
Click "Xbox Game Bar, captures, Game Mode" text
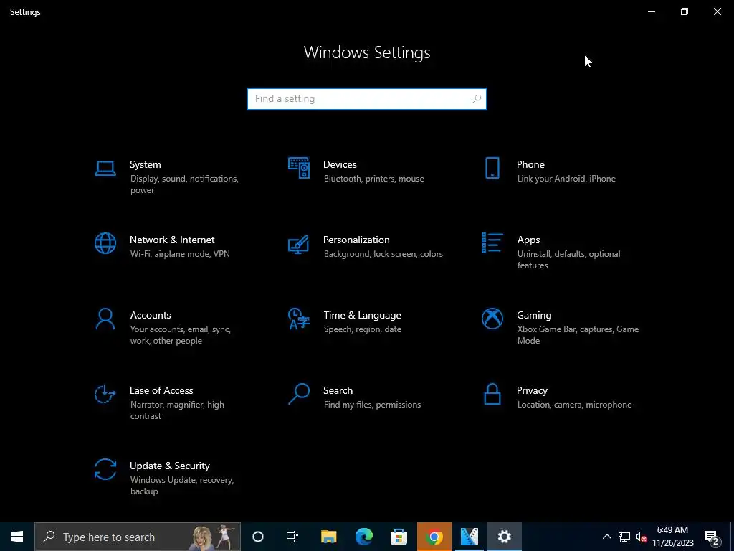click(578, 335)
